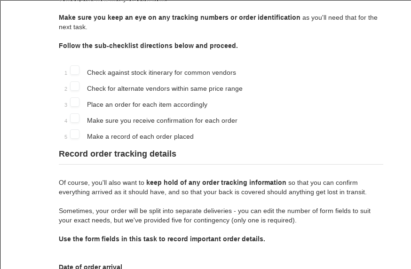The width and height of the screenshot is (411, 269).
Task: Click the 'Record order tracking details' heading
Action: point(118,154)
